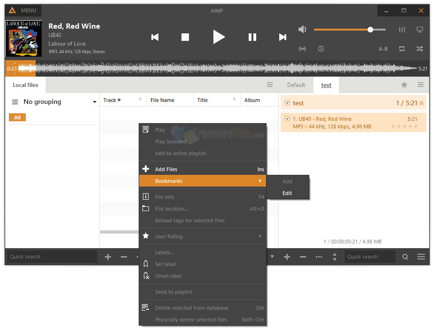Enable the visualization display

[x=419, y=29]
